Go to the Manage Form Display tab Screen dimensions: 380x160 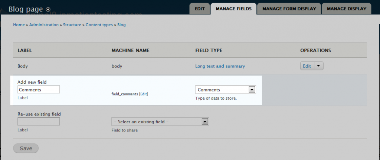pos(289,9)
